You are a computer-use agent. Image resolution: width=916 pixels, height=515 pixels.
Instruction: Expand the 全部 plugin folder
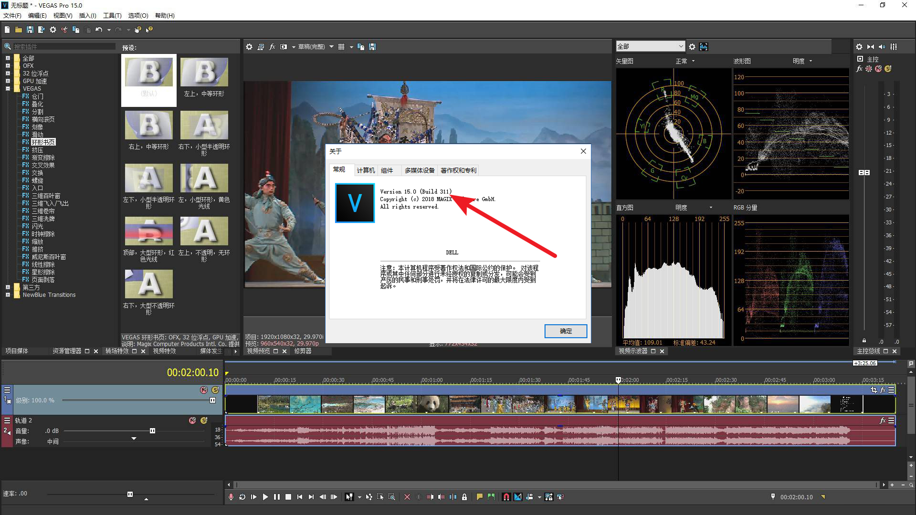click(8, 58)
